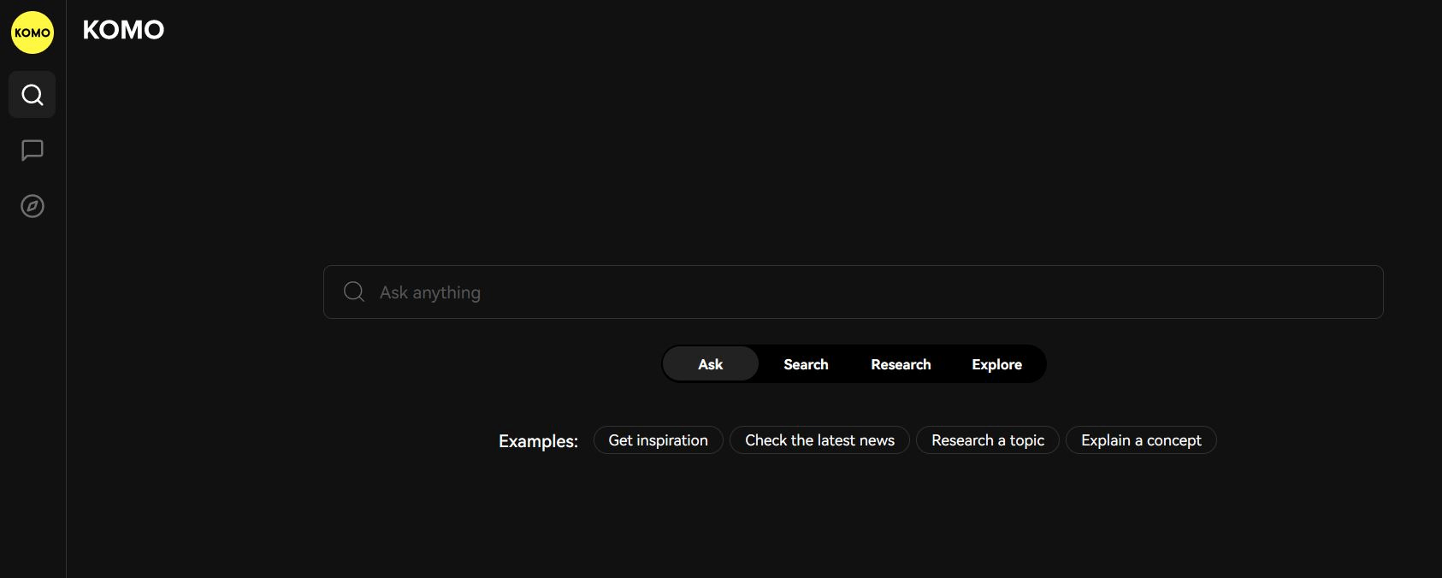Open the Search page from the sidebar
Image resolution: width=1442 pixels, height=578 pixels.
33,95
